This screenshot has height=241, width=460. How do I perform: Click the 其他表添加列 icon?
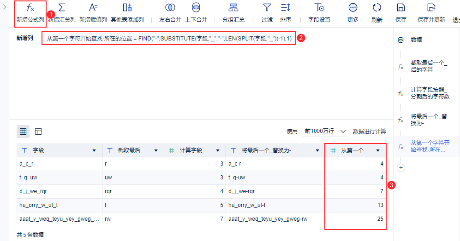point(127,8)
